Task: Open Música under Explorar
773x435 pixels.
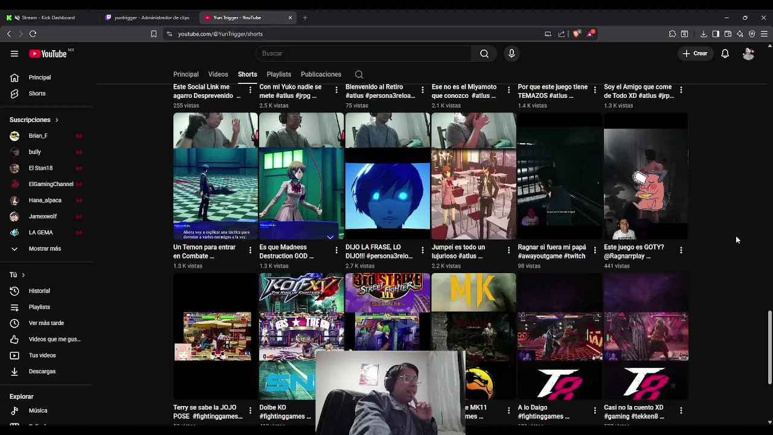Action: pyautogui.click(x=46, y=411)
